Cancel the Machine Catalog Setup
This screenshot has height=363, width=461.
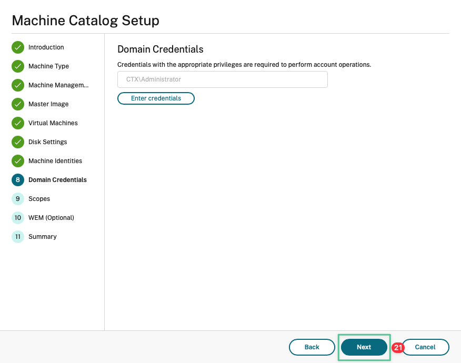[425, 347]
